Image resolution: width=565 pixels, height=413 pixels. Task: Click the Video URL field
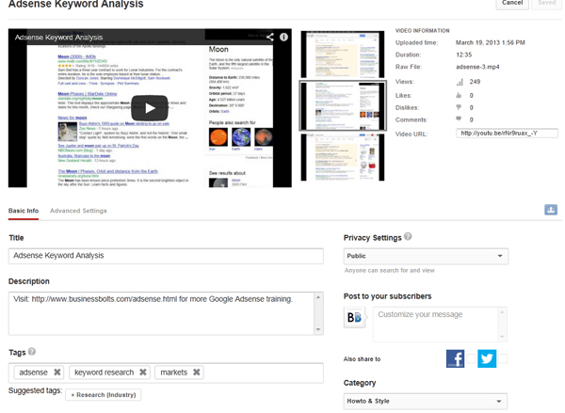507,134
